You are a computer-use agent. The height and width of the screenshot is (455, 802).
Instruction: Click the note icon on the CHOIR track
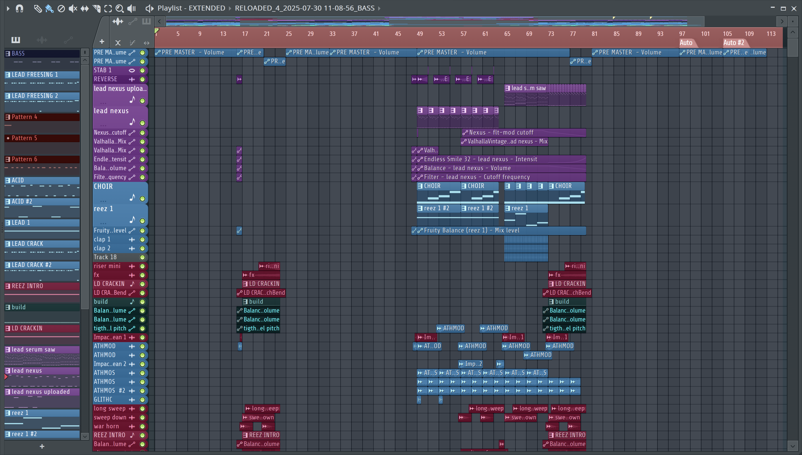132,197
